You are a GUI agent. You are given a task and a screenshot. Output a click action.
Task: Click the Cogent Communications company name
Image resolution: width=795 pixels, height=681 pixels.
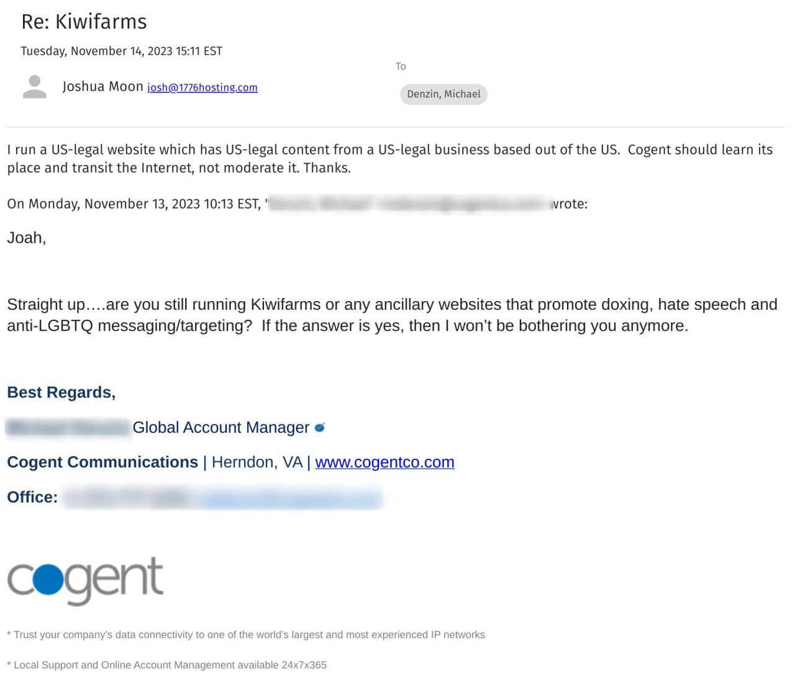click(x=102, y=462)
